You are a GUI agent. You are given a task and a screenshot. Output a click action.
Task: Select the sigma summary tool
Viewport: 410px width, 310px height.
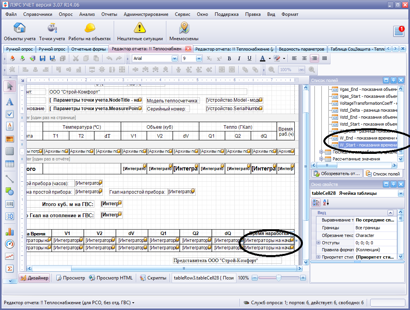[10, 269]
